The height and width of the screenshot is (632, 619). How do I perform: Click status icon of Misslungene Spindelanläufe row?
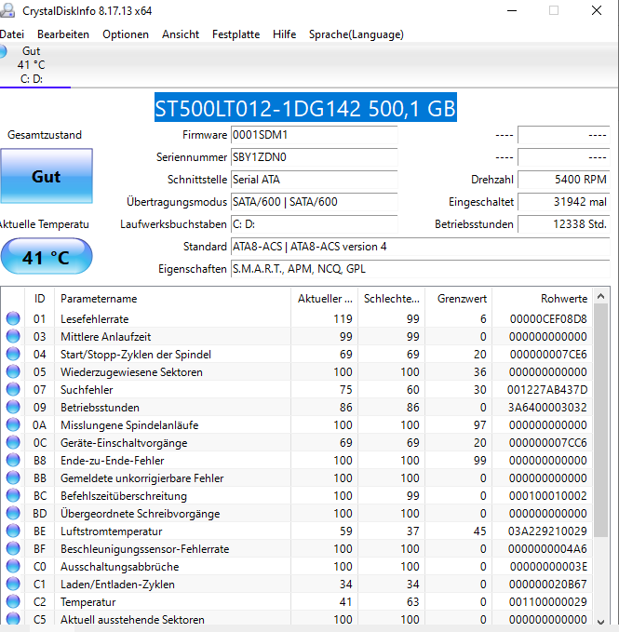click(13, 424)
